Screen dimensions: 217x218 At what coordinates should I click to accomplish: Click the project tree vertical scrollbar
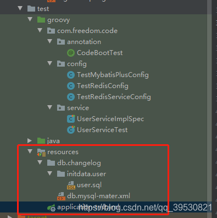209,108
